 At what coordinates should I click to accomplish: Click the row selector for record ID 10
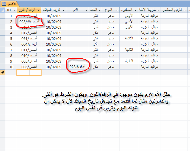pos(3,67)
